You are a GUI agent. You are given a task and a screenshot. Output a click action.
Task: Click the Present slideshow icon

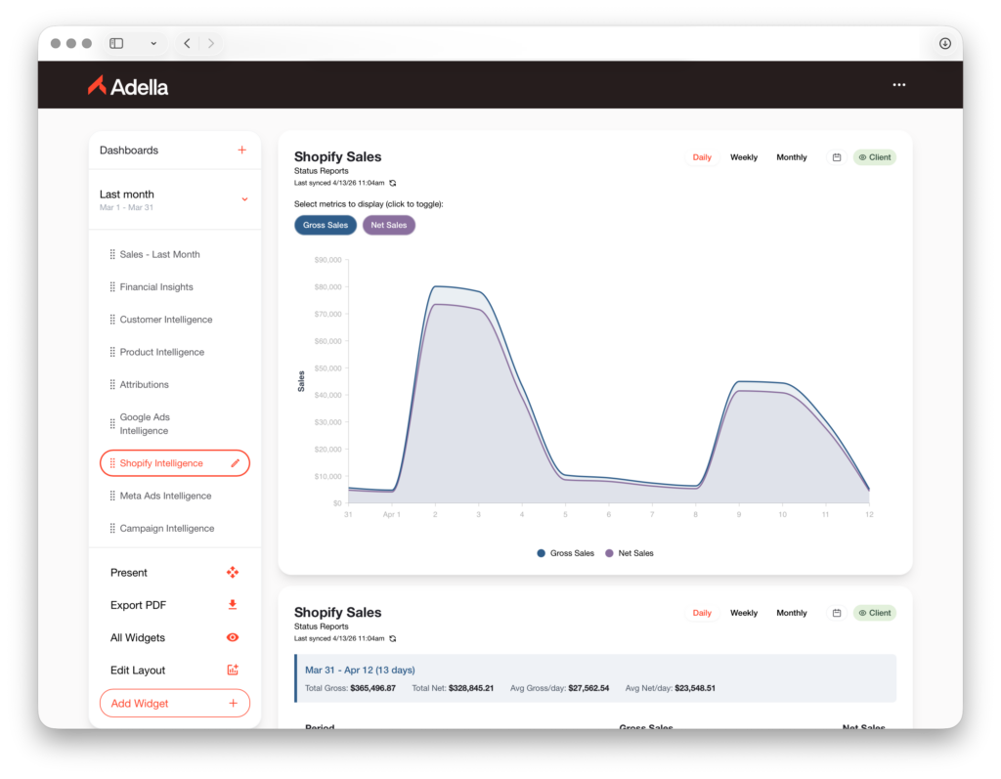pos(233,573)
